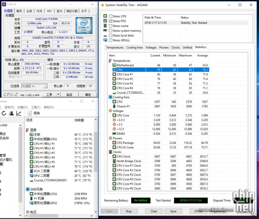
Task: Open the 处理器 #1 selection dropdown in CPU-Z
Action: point(45,86)
